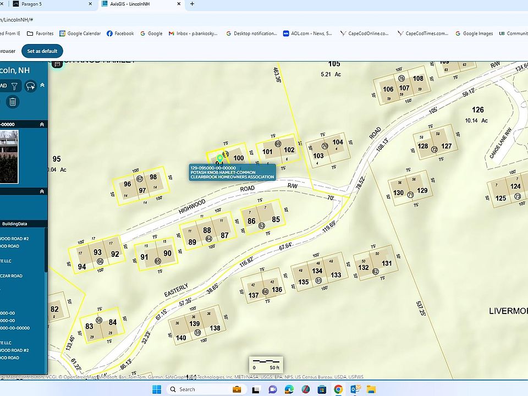Screen dimensions: 528x396
Task: Click the green location pin marker on map
Action: [x=220, y=158]
